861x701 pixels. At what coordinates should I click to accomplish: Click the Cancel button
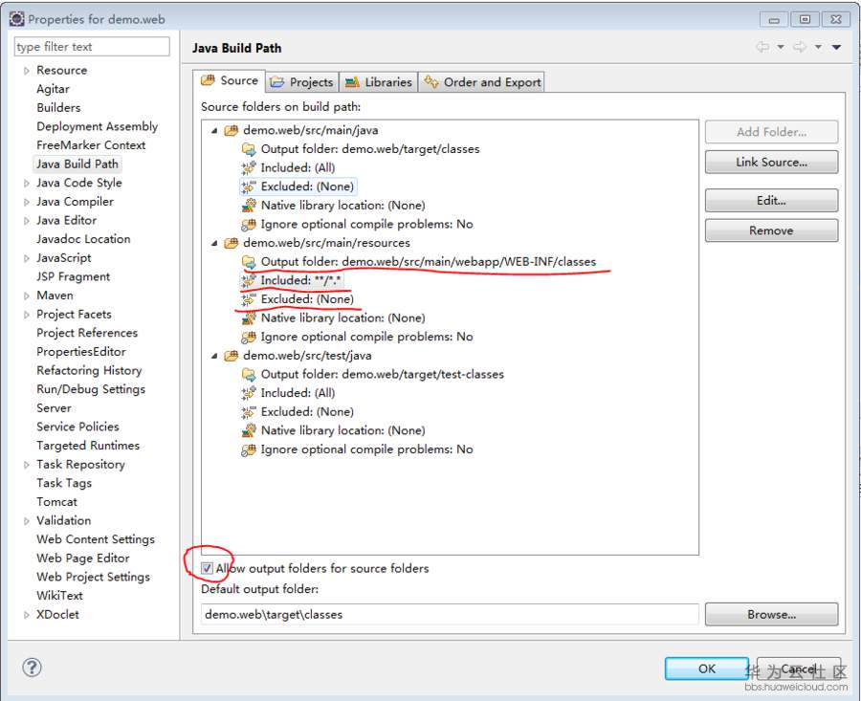click(799, 668)
